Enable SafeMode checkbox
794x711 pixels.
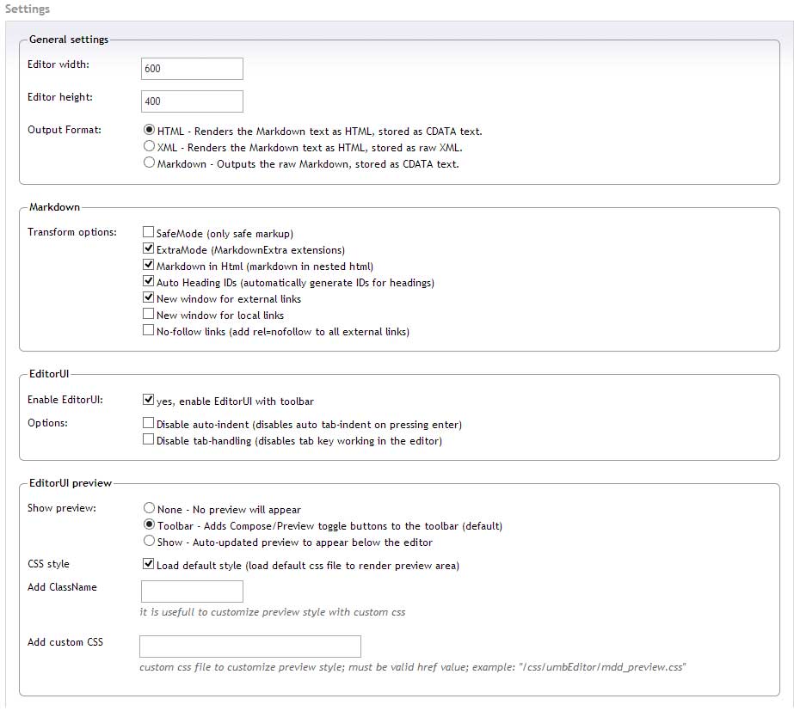[x=148, y=232]
